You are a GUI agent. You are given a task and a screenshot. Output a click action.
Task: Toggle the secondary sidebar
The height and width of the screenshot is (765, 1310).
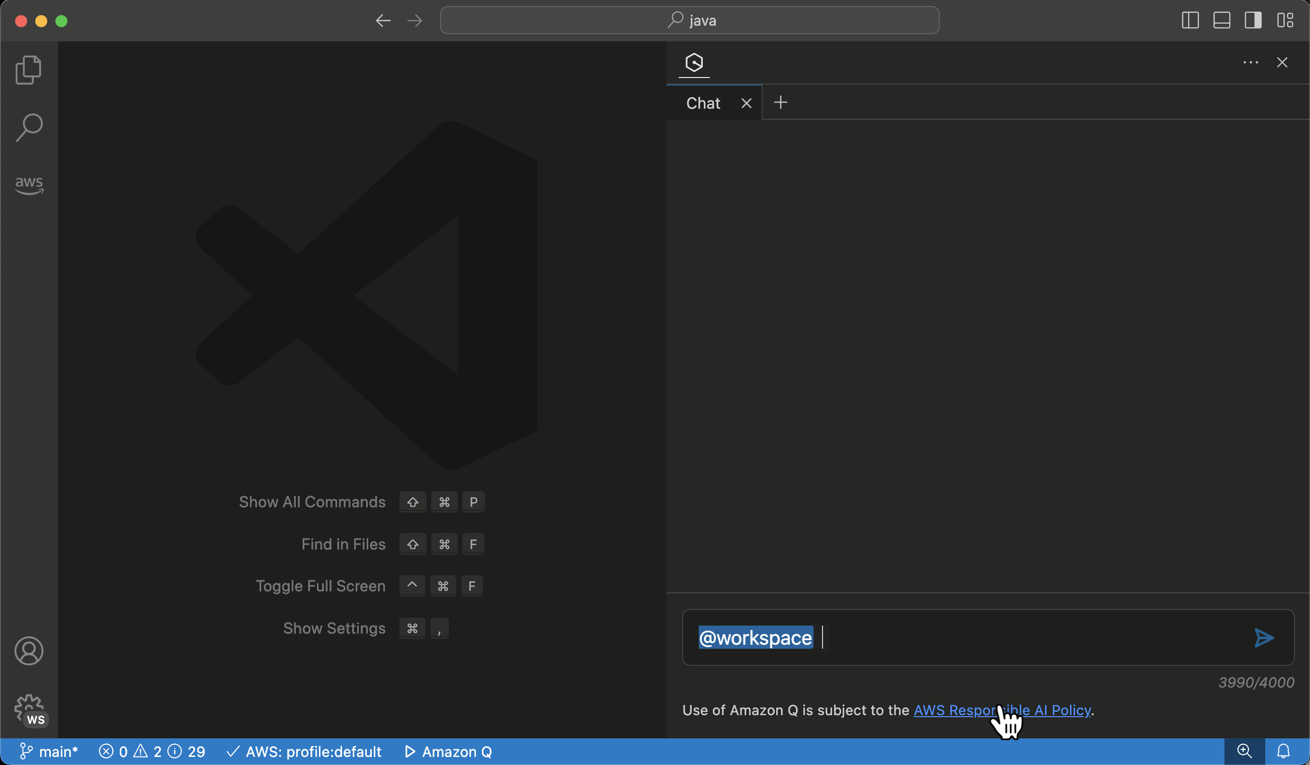pos(1253,20)
